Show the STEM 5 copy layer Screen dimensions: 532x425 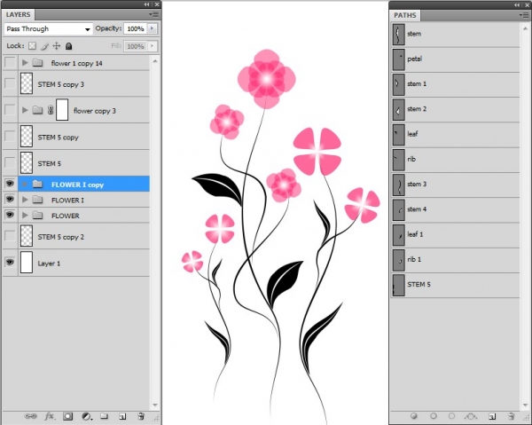pyautogui.click(x=10, y=136)
